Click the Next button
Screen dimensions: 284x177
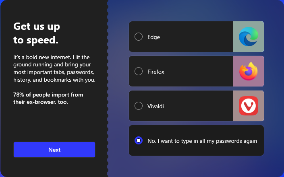(x=54, y=150)
